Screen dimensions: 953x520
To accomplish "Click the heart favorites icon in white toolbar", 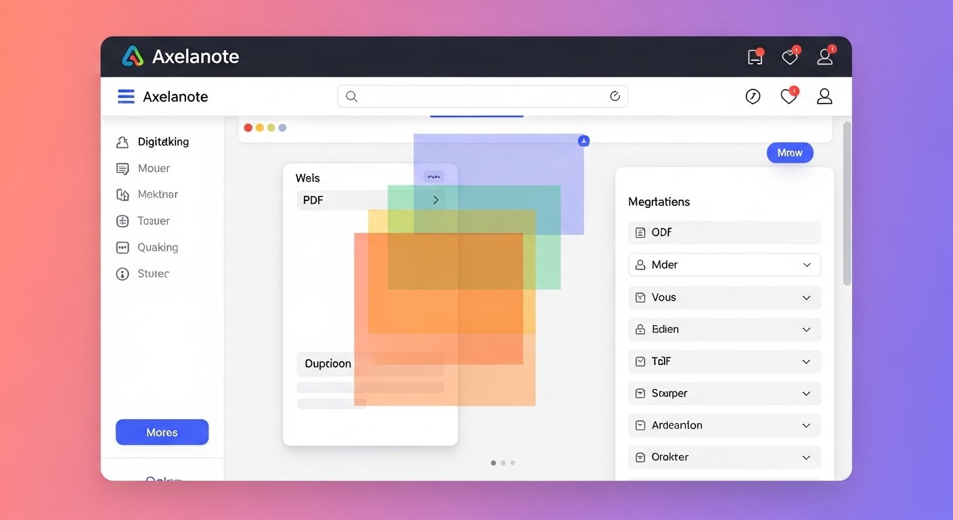I will [789, 97].
